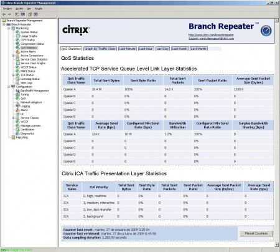Screen dimensions: 280x252
Task: Collapse the Monitoring tree node
Action: pos(9,28)
